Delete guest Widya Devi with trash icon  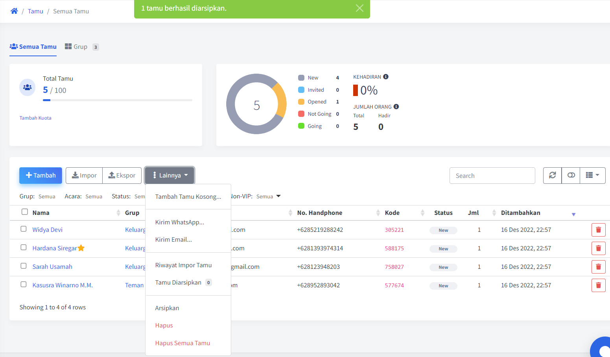[x=598, y=230]
